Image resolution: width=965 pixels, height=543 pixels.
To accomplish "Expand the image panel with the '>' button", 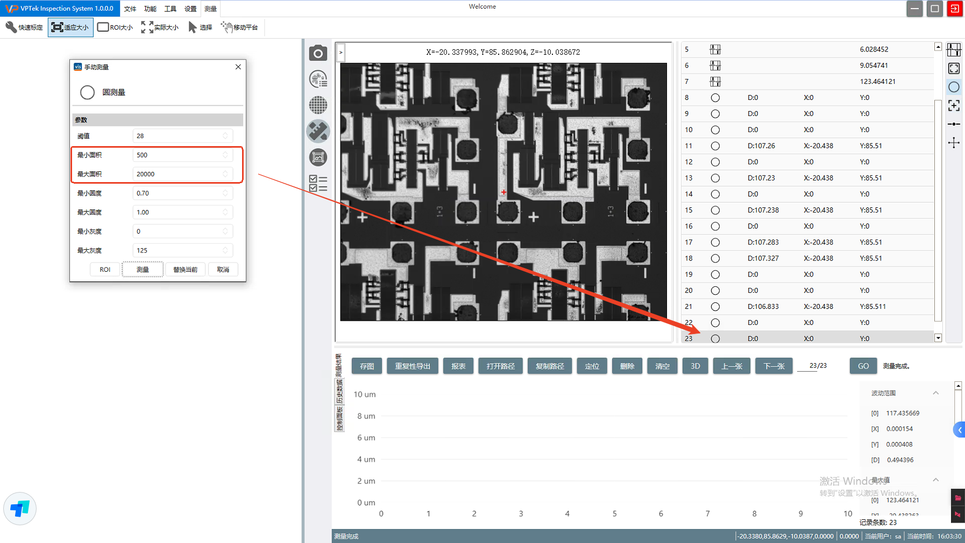I will pyautogui.click(x=340, y=52).
